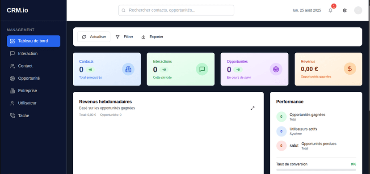Click the MANAGEMENT section heading
Image resolution: width=370 pixels, height=174 pixels.
click(21, 30)
